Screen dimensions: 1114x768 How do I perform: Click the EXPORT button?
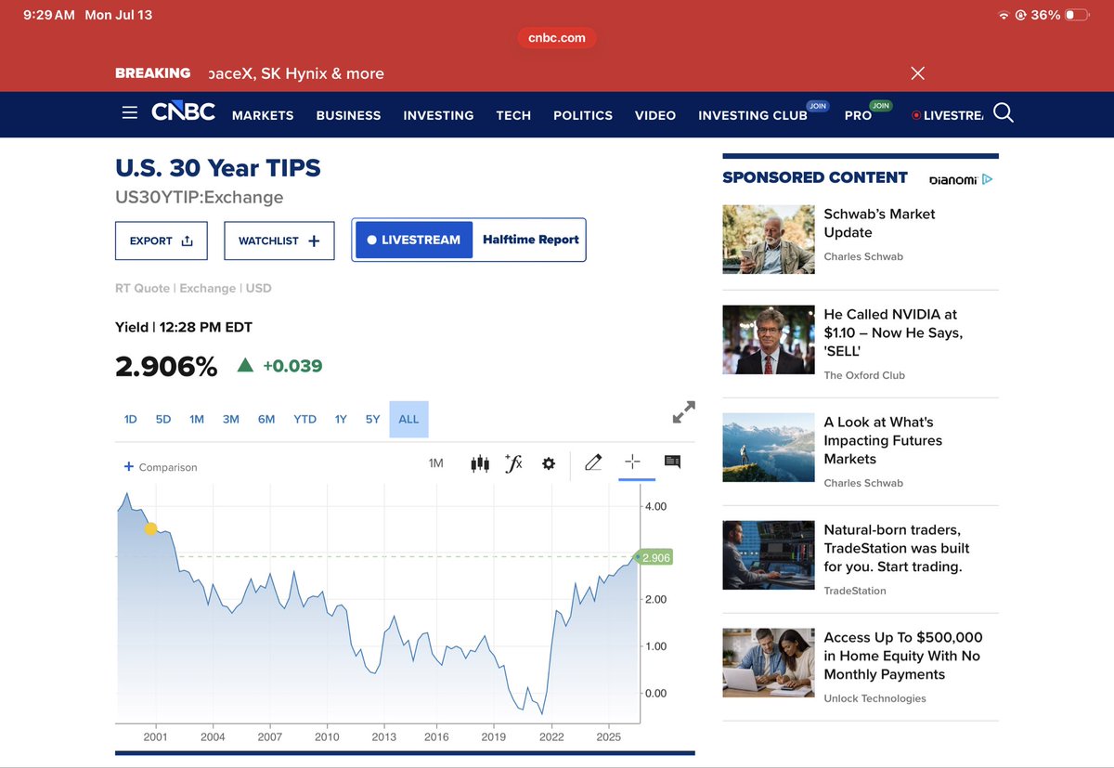162,241
